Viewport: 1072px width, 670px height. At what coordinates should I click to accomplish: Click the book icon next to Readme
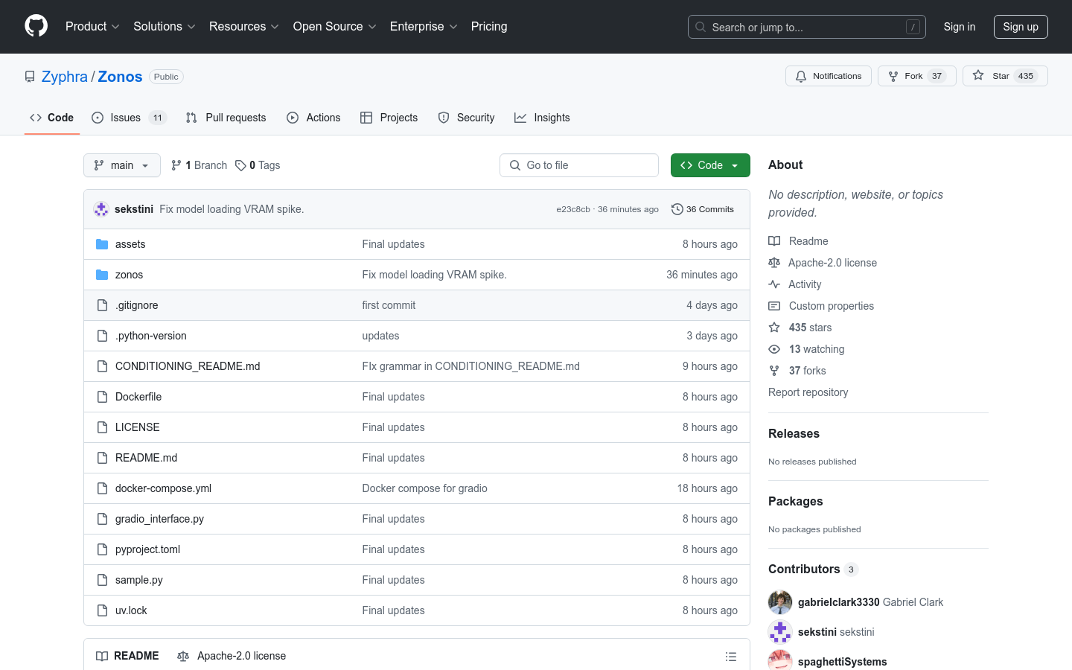click(x=774, y=241)
